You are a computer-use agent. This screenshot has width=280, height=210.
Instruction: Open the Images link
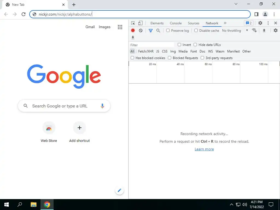pos(104,27)
